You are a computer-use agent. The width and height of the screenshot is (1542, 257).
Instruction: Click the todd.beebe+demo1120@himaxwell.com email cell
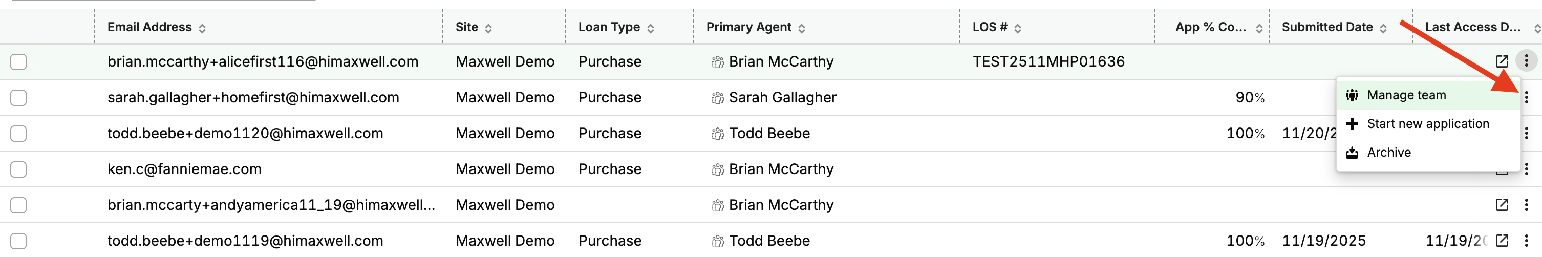pyautogui.click(x=245, y=133)
